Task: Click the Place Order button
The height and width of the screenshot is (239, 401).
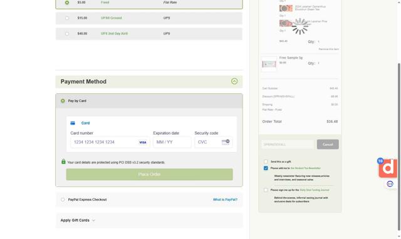Action: pos(149,175)
